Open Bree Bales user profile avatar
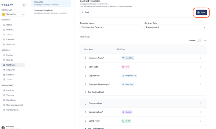Screen dimensions: 216x129 3,127
